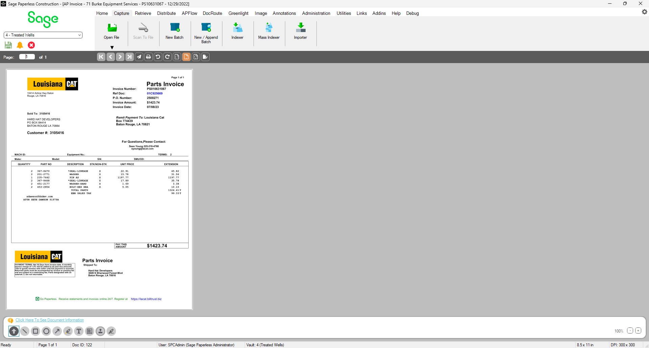Open the Debug menu
This screenshot has width=649, height=348.
click(x=412, y=13)
